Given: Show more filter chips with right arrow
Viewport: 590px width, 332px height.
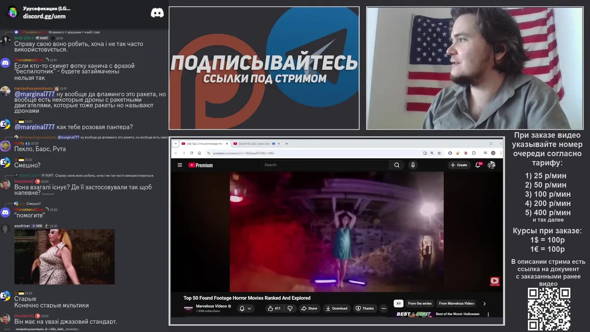Looking at the screenshot, I should 484,303.
